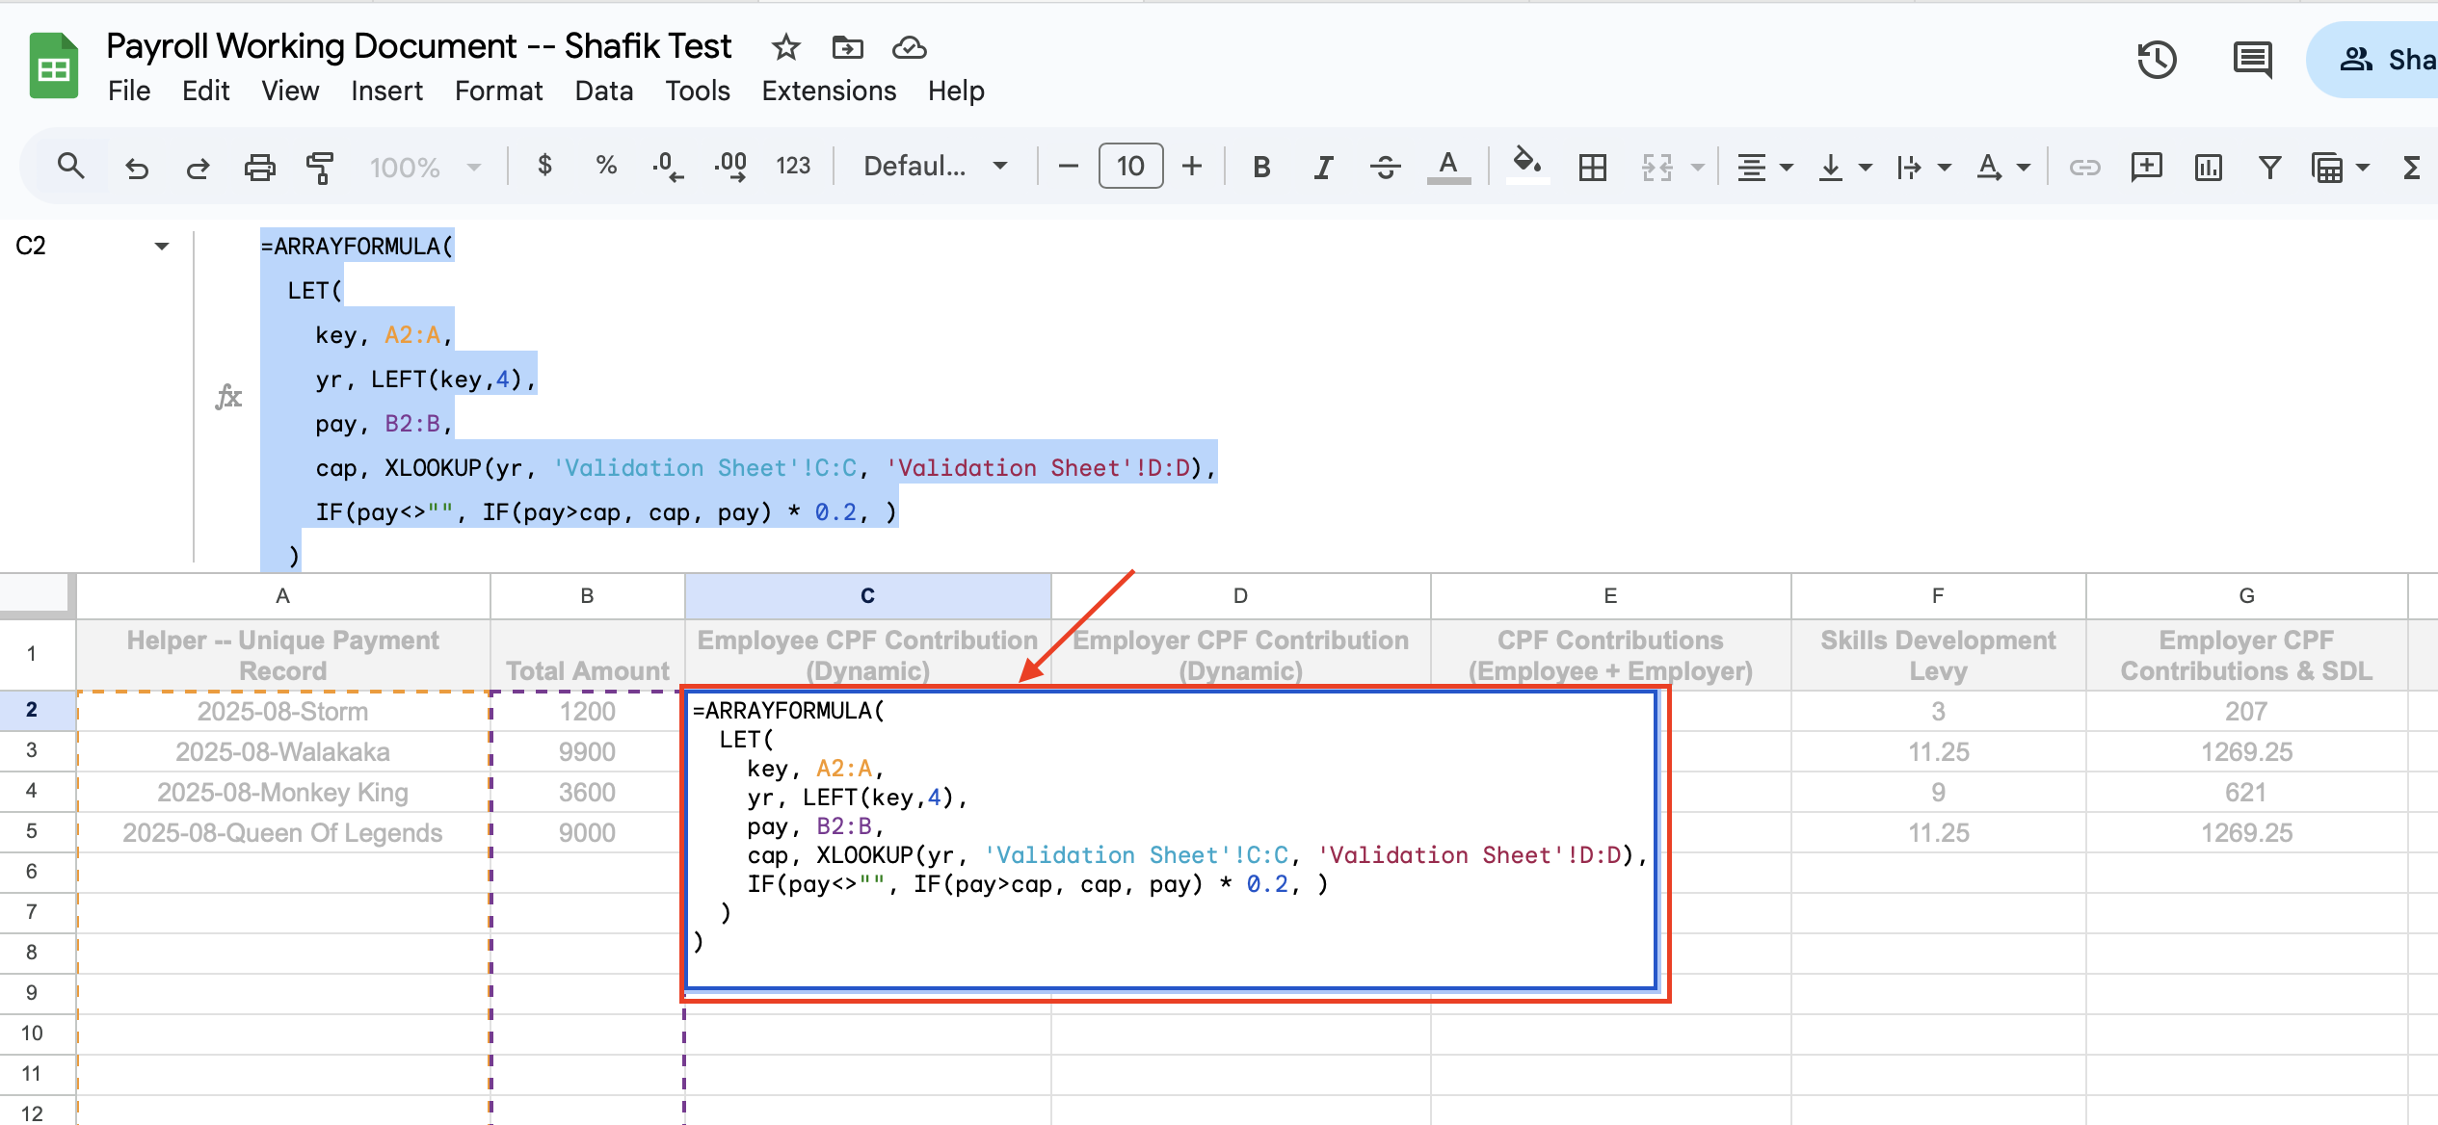
Task: Open more number formats 123
Action: (793, 166)
